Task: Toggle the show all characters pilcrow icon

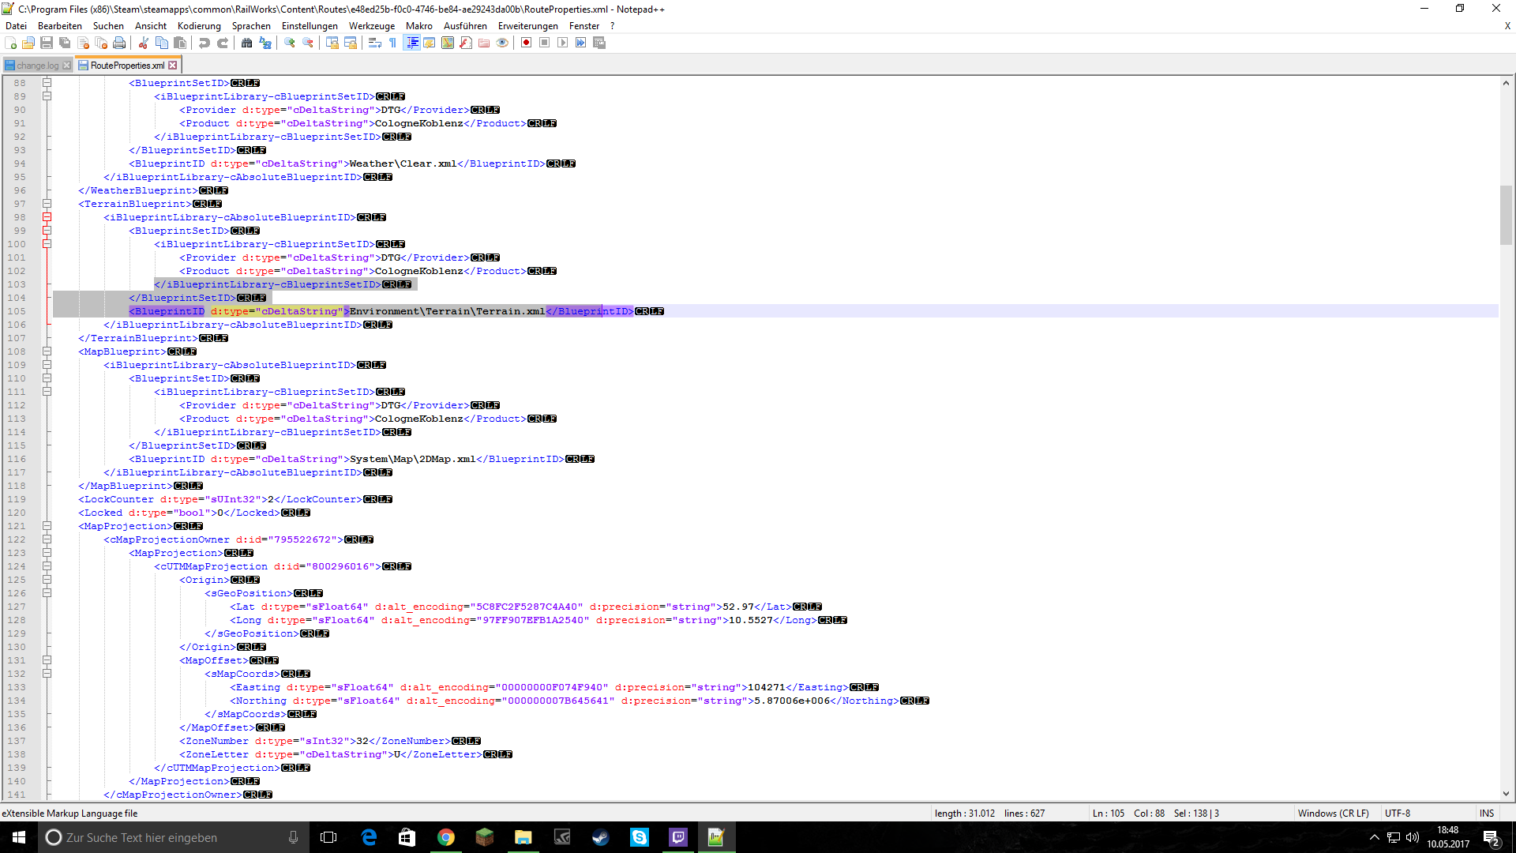Action: 393,43
